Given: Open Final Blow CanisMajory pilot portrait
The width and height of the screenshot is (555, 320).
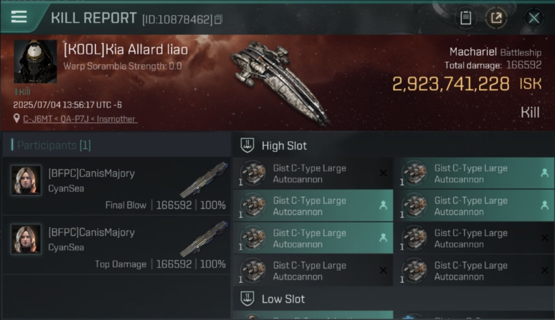Looking at the screenshot, I should (26, 180).
